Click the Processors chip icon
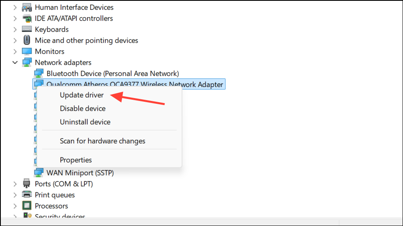 click(27, 206)
